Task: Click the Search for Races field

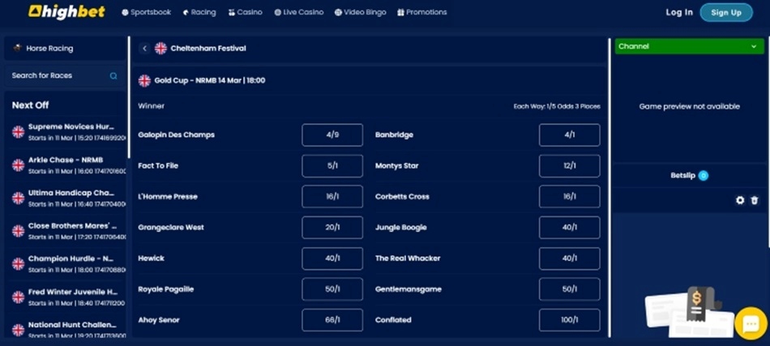Action: [x=57, y=76]
